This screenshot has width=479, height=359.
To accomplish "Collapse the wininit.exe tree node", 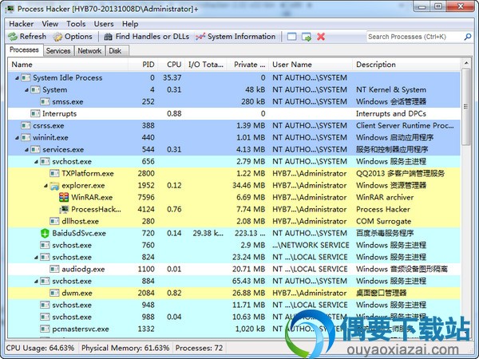I will click(x=17, y=138).
